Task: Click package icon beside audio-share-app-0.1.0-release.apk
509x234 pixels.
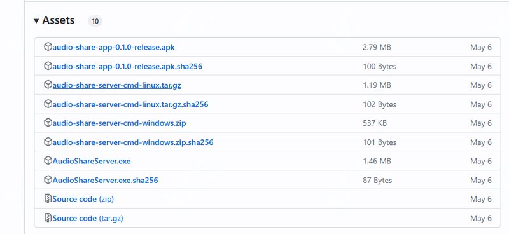Action: click(48, 46)
